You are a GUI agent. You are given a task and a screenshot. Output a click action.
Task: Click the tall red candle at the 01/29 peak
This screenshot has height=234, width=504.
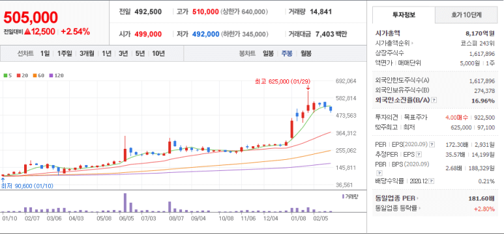308,101
